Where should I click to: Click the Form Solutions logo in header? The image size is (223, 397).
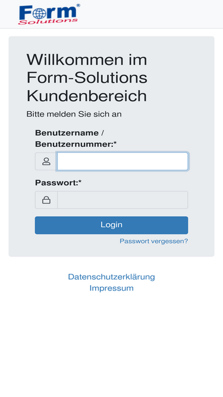pos(49,14)
